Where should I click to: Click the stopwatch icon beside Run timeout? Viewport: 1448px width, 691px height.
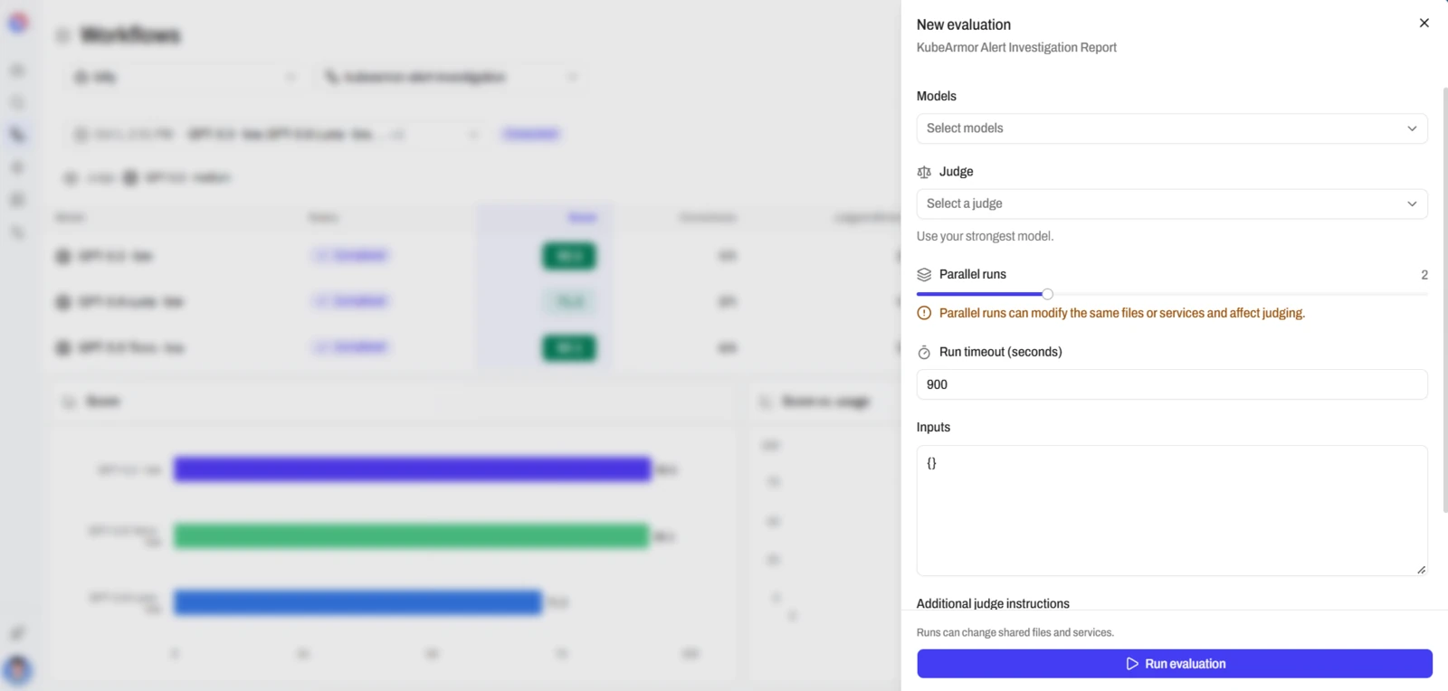pos(924,353)
